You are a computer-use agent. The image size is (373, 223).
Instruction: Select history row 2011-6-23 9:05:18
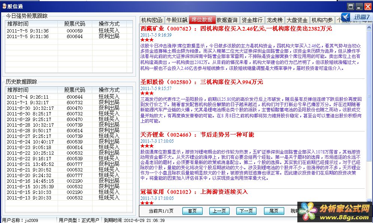[x=69, y=147]
